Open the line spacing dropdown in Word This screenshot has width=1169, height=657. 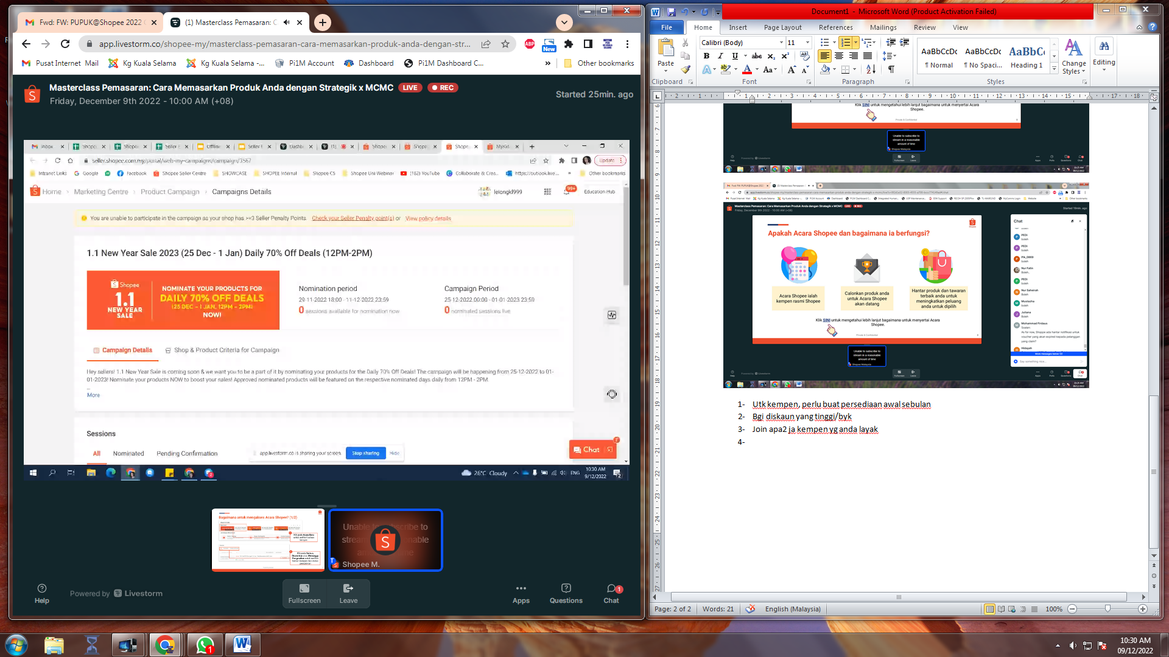890,56
